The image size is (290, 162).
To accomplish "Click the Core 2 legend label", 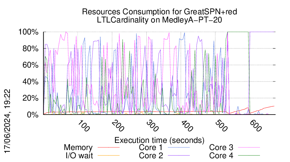I will 151,156.
